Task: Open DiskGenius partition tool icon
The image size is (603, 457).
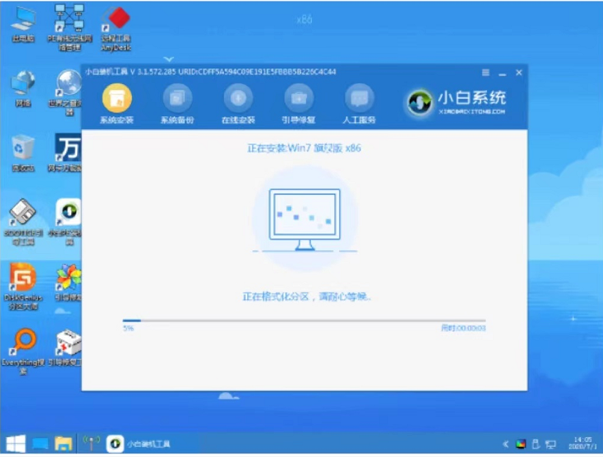Action: pos(23,287)
